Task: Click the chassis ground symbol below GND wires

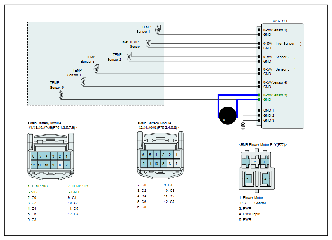Action: pyautogui.click(x=243, y=126)
